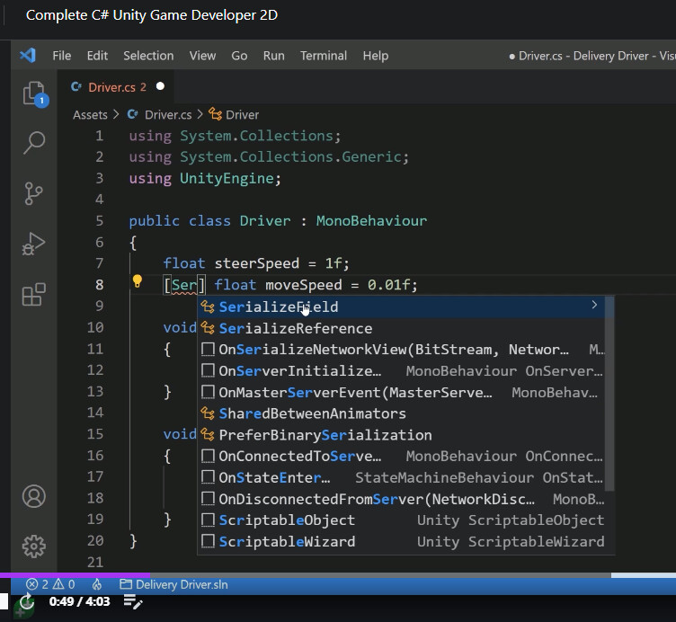The width and height of the screenshot is (676, 622).
Task: Open the Source Control view
Action: [x=34, y=192]
